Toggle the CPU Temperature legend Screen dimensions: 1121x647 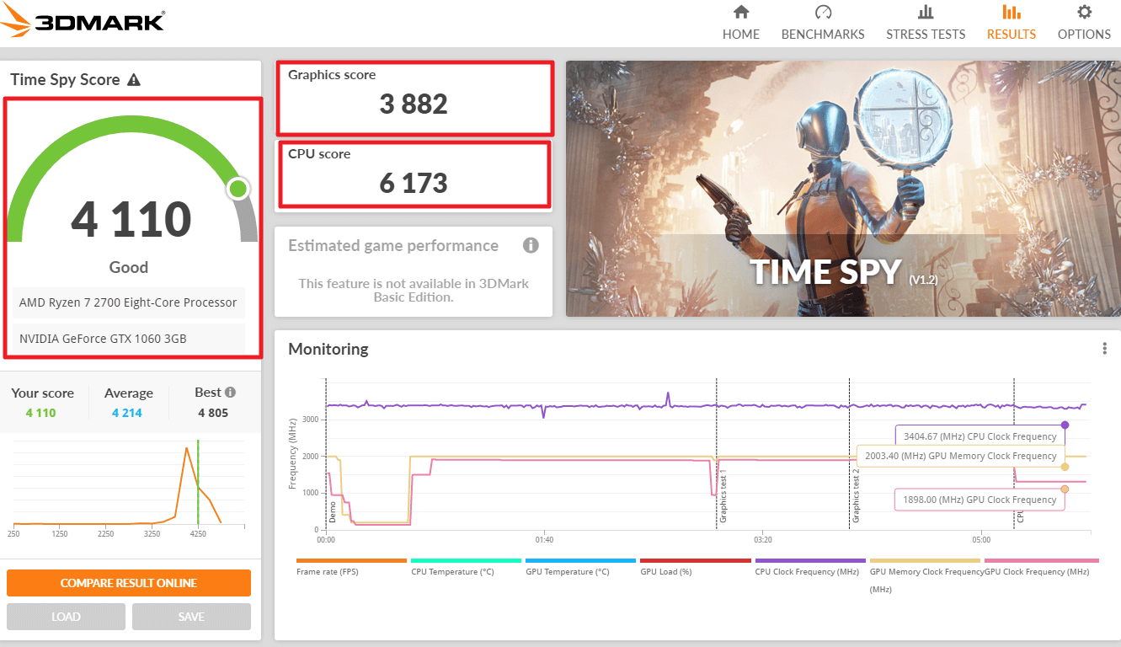466,567
